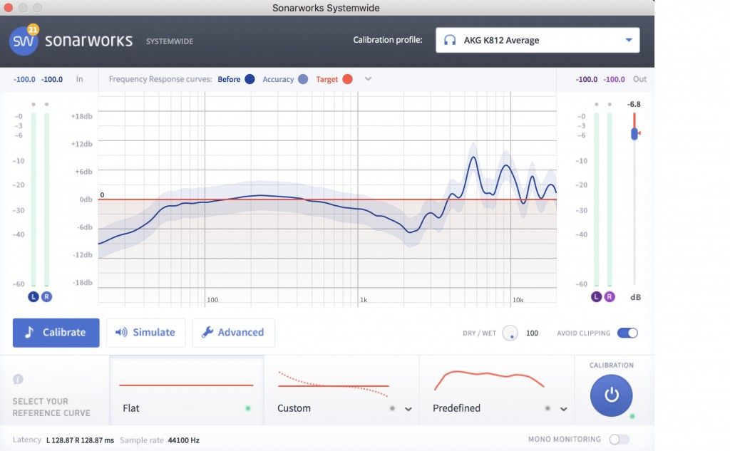Viewport: 730px width, 451px height.
Task: Toggle the Before frequency response curve
Action: pyautogui.click(x=236, y=79)
